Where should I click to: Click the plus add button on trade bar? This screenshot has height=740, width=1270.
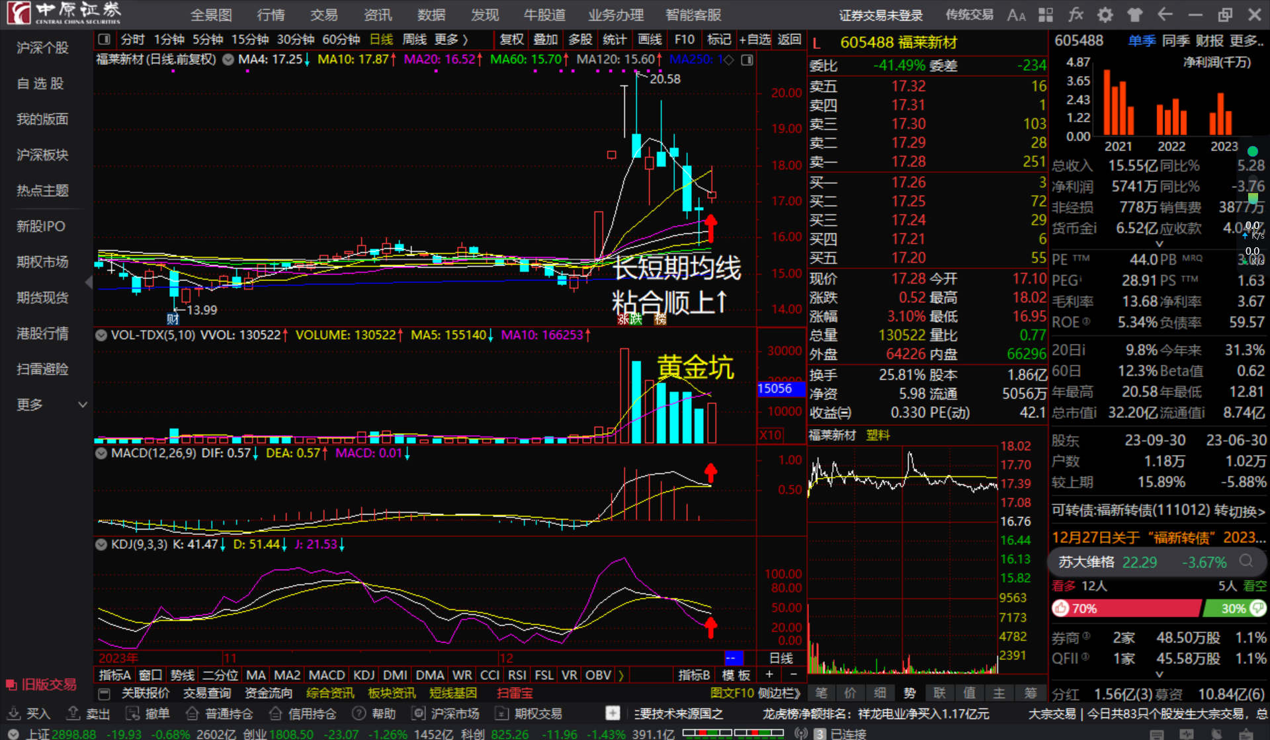point(613,713)
